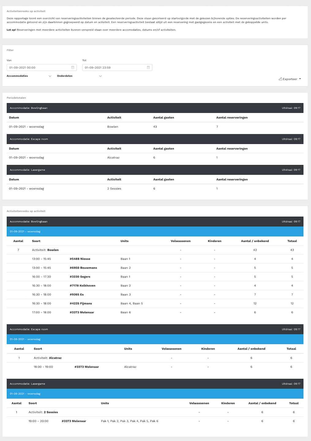Expand the Accommodaties filter chevron
311x441 pixels.
pos(50,76)
